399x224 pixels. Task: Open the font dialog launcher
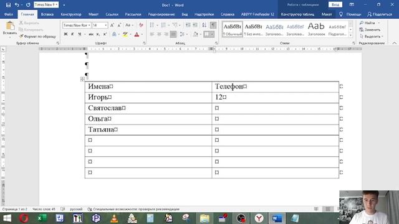tap(144, 44)
